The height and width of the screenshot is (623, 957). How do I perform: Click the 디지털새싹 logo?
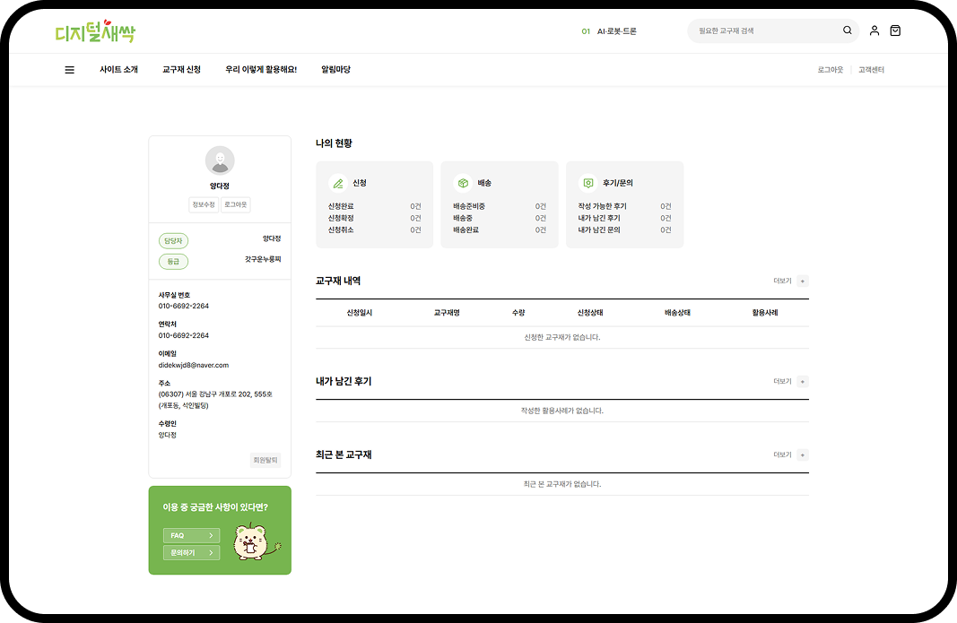point(94,31)
